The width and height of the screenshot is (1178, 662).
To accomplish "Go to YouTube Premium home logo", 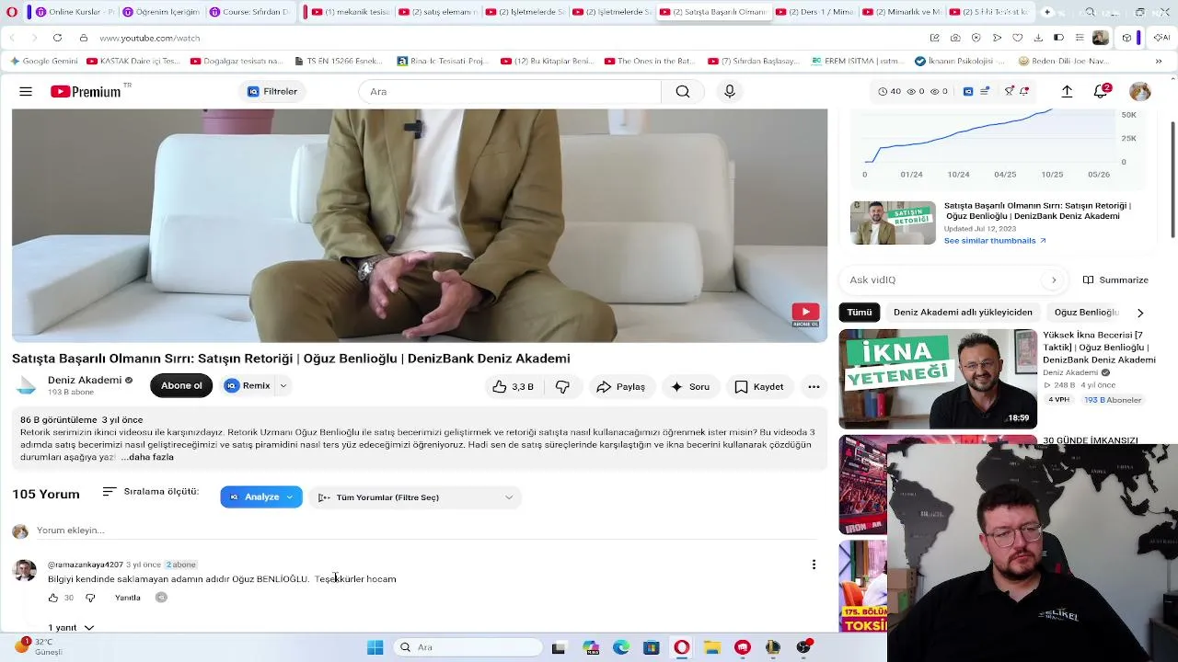I will click(86, 92).
